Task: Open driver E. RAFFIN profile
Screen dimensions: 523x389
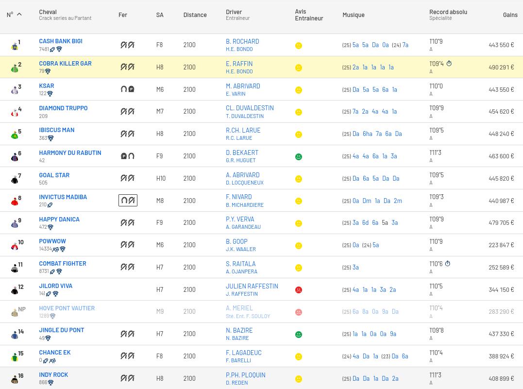Action: coord(239,64)
